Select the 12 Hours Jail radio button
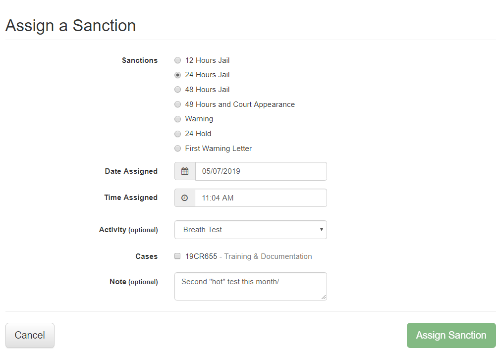 point(178,60)
